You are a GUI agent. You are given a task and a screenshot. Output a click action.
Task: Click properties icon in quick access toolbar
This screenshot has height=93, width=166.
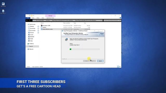(30, 16)
